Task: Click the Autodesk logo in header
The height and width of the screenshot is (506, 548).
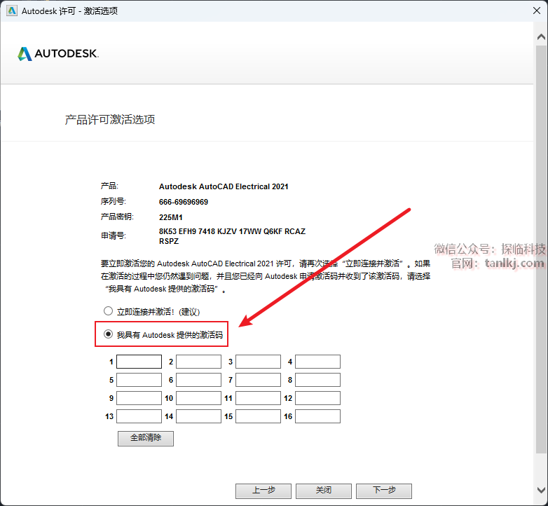Action: 58,54
